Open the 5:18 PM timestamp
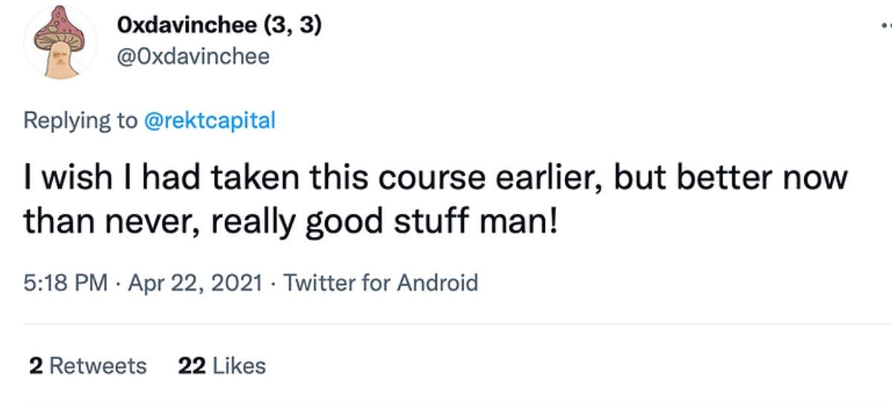892x406 pixels. click(x=65, y=283)
